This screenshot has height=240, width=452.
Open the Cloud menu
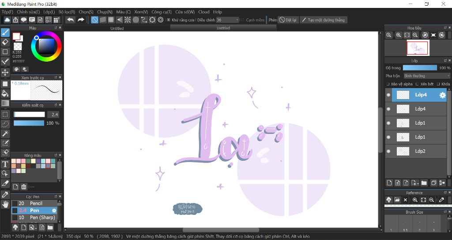[204, 12]
